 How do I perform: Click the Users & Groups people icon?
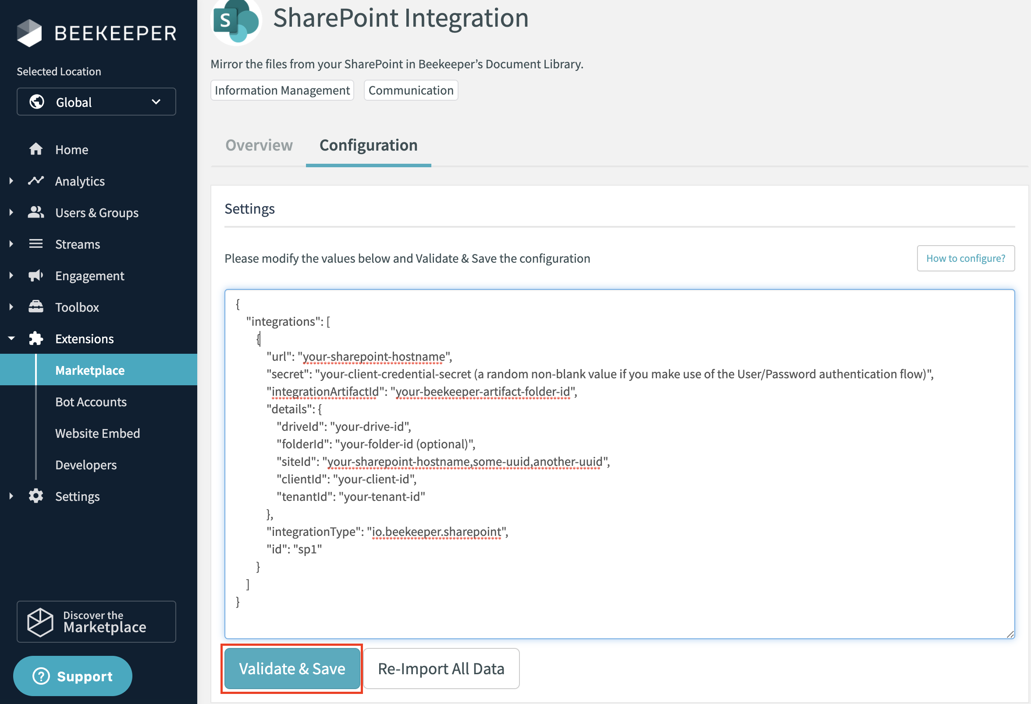click(x=36, y=212)
